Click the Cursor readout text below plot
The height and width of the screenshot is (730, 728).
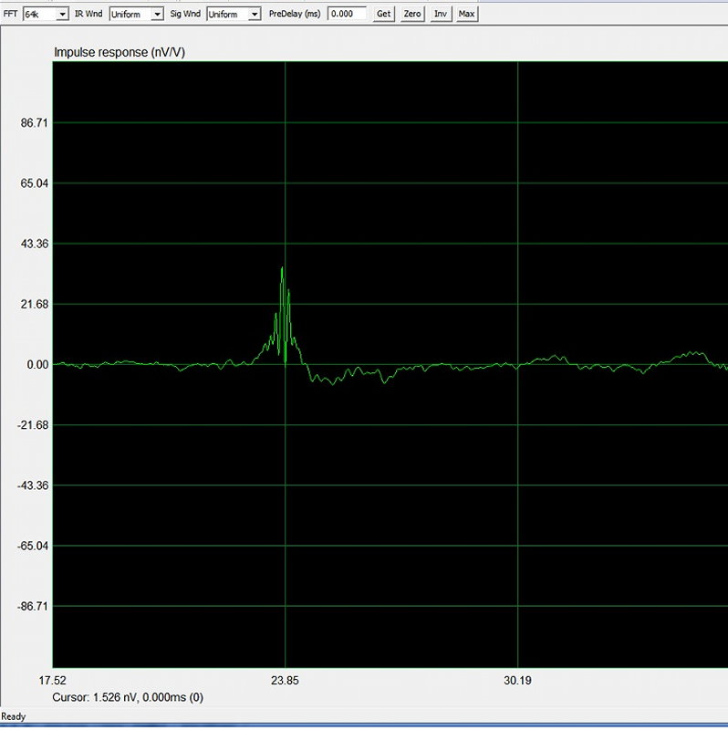pyautogui.click(x=128, y=697)
